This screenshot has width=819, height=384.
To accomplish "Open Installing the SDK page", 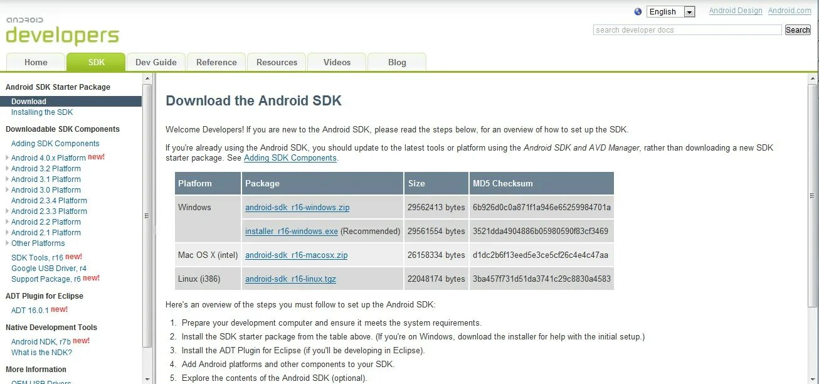I will point(42,112).
